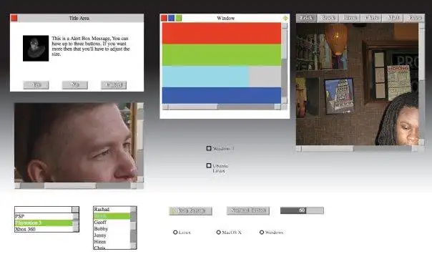Open the combo box dropdown arrow above PSP
This screenshot has height=259, width=432.
click(76, 210)
